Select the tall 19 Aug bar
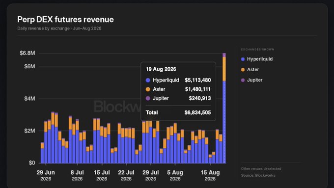Screen dimensions: 334x188 [x=224, y=108]
